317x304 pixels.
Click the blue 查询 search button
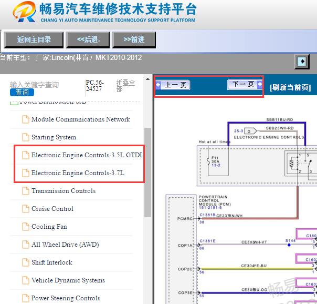(22, 93)
